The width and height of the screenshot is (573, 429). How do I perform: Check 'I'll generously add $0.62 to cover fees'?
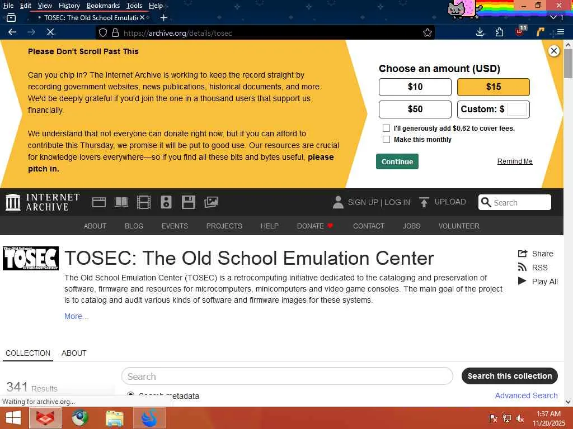[386, 128]
